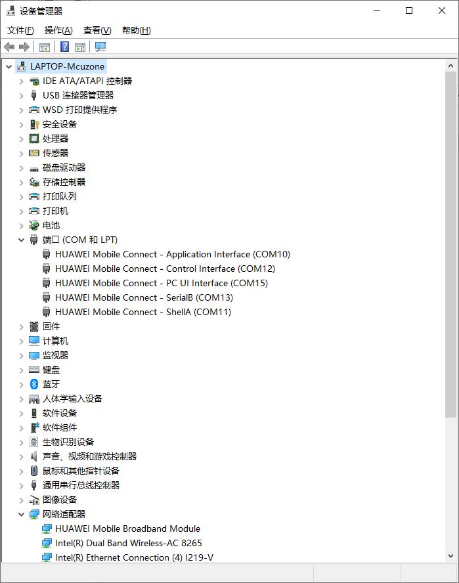Select Intel(R) Ethernet Connection (4) I219-V
Screen dimensions: 459x583
click(x=134, y=557)
